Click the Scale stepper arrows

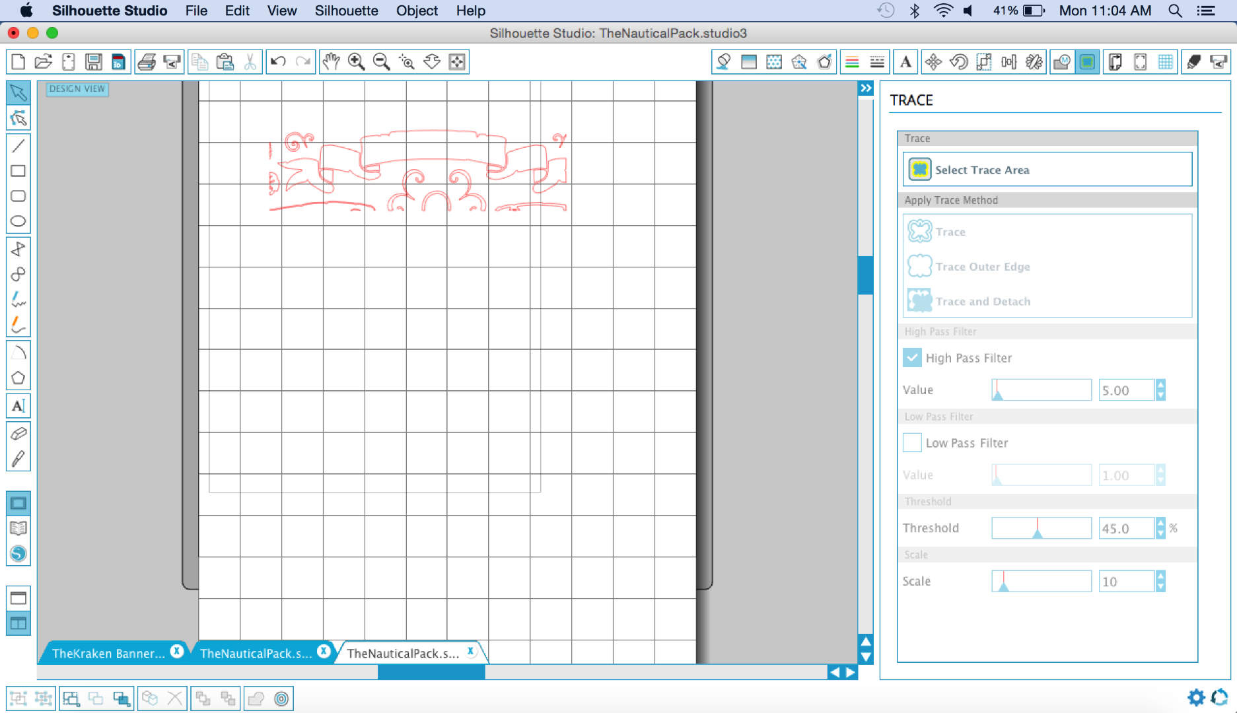click(1160, 582)
